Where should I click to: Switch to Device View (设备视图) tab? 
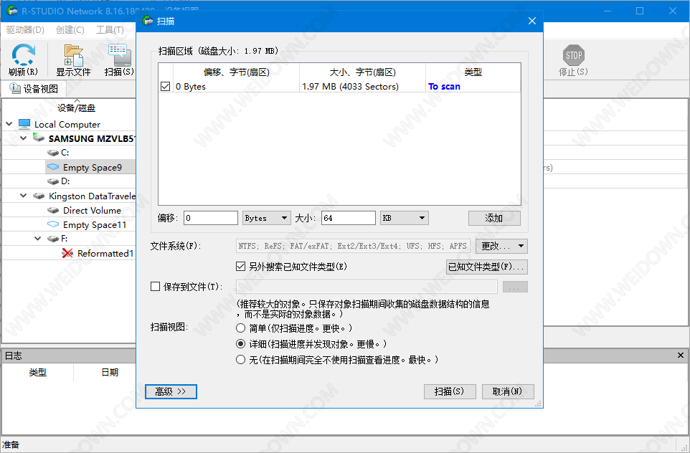coord(34,89)
